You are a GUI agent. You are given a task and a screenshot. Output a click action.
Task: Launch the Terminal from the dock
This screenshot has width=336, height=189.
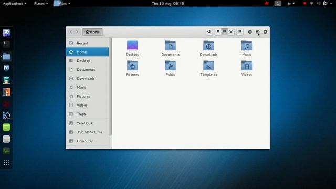click(x=6, y=44)
